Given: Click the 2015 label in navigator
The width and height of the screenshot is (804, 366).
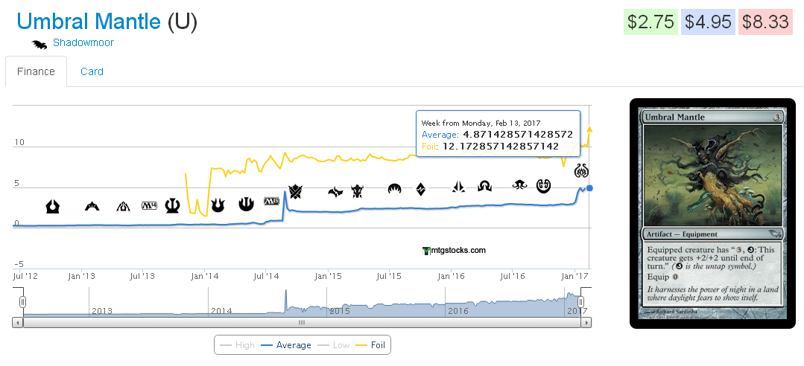Looking at the screenshot, I should tap(340, 311).
